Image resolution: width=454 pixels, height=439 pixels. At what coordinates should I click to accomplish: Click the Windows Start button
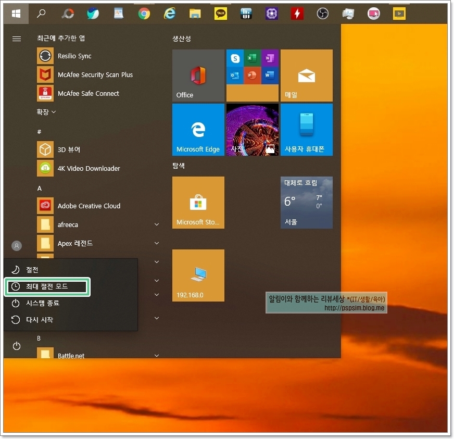point(16,14)
